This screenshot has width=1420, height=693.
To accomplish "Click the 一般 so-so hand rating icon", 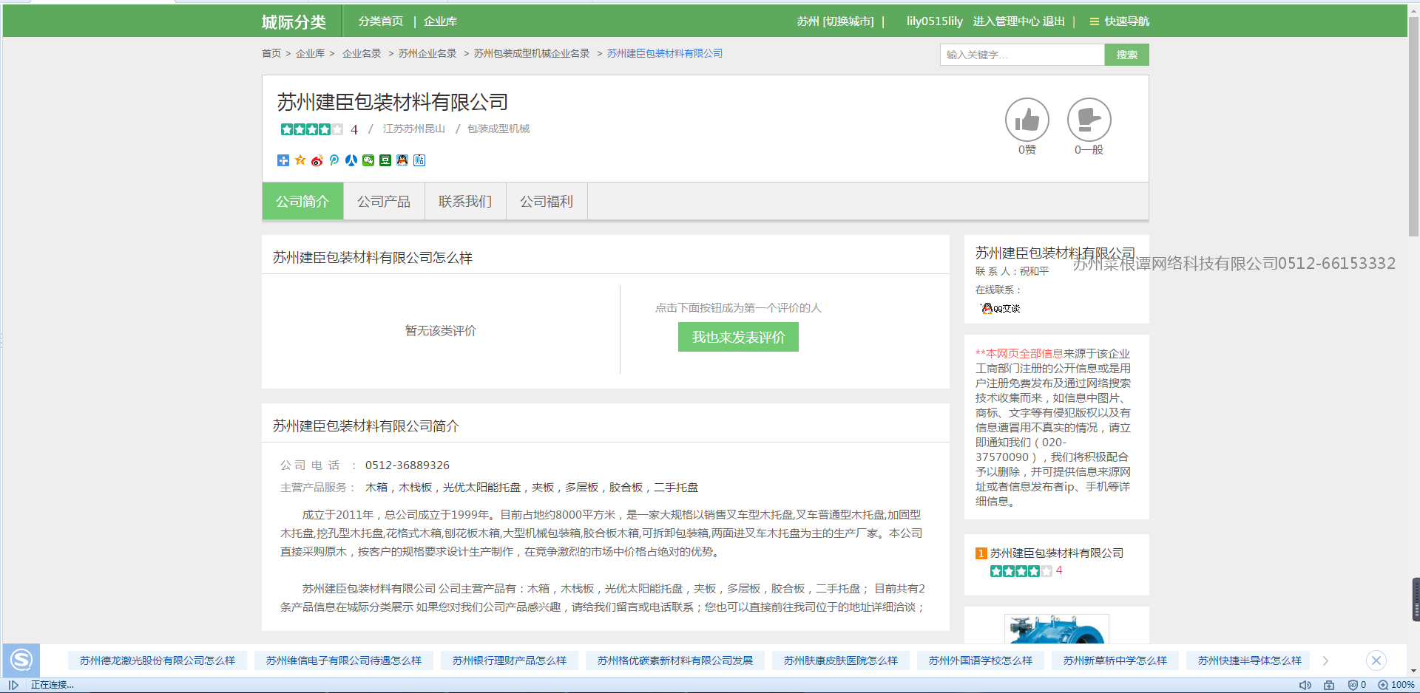I will 1089,120.
